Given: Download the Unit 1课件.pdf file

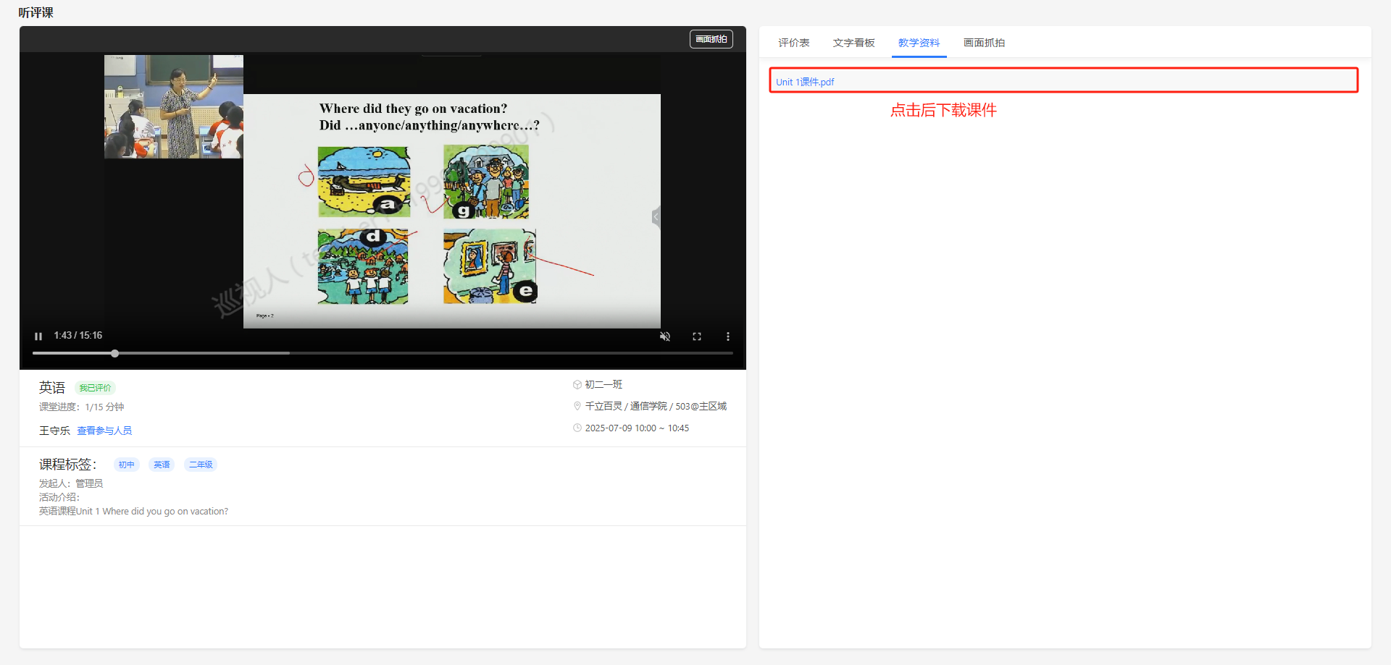Looking at the screenshot, I should point(804,82).
